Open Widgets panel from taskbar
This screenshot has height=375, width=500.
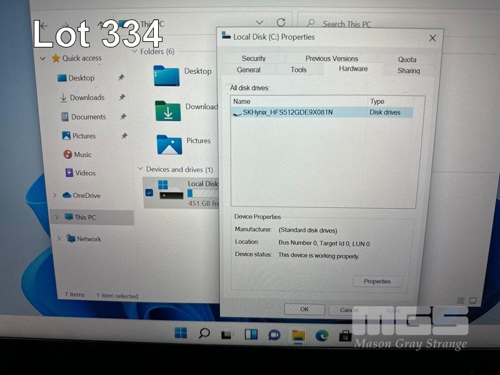click(251, 334)
